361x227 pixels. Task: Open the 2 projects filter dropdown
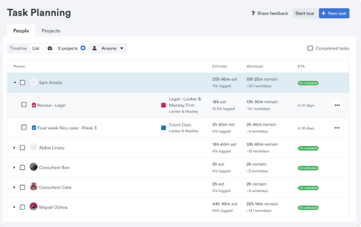point(67,48)
